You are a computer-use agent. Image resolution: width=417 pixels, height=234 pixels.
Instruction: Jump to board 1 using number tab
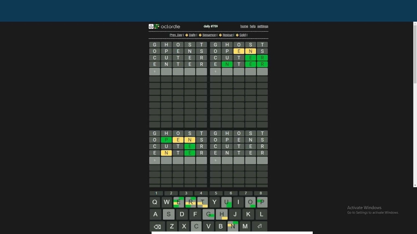click(x=156, y=193)
